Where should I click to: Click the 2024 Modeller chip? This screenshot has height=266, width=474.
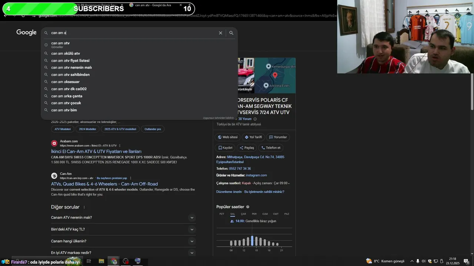pos(87,129)
